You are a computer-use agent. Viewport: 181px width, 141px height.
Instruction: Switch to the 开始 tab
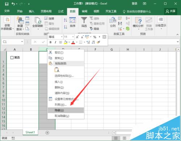20,11
